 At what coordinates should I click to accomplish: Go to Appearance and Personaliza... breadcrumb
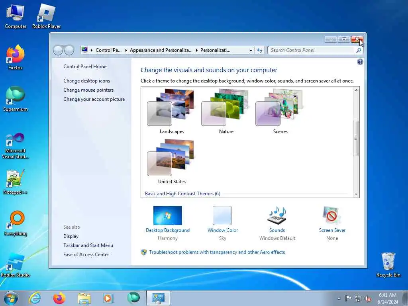click(161, 50)
